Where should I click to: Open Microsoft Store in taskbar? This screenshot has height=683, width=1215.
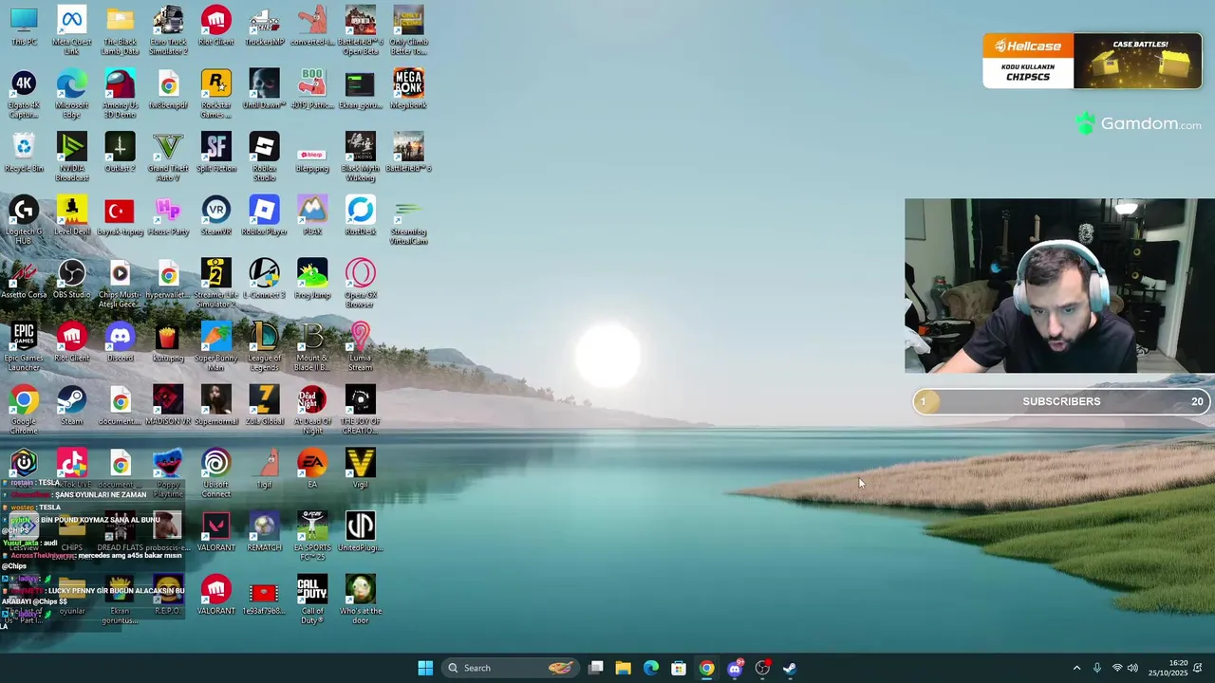(679, 668)
